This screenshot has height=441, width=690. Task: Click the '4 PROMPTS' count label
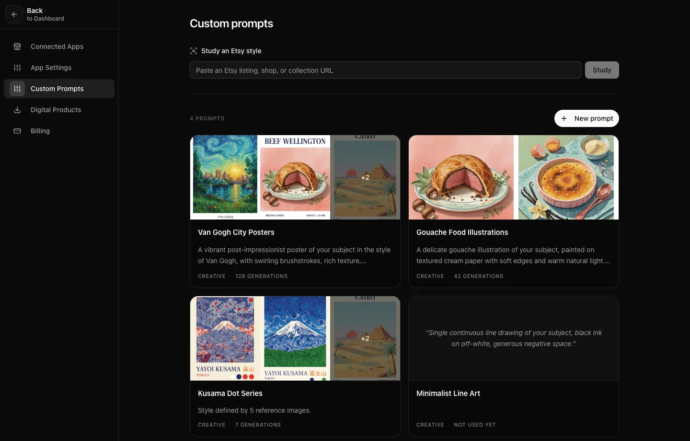[x=207, y=118]
